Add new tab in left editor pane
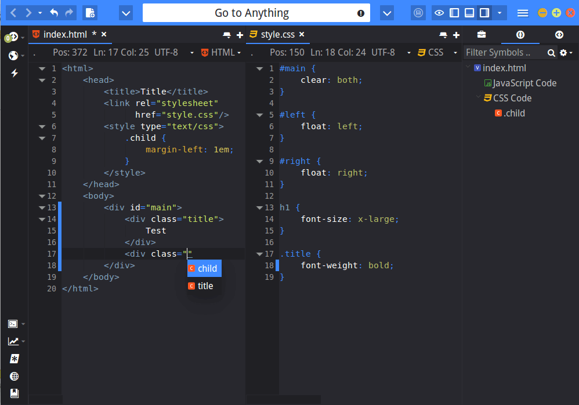Image resolution: width=579 pixels, height=405 pixels. [x=240, y=35]
